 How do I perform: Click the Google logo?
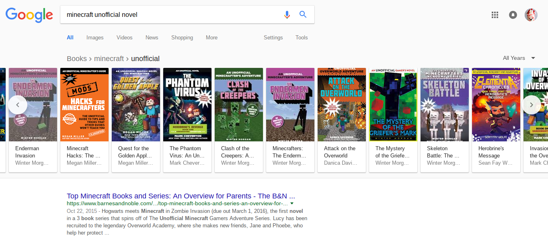pos(29,15)
